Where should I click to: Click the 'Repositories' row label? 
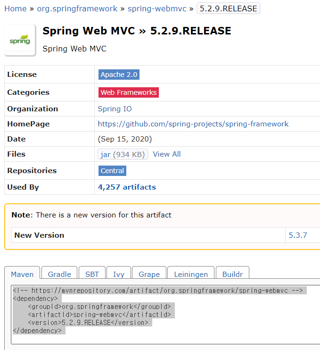32,171
